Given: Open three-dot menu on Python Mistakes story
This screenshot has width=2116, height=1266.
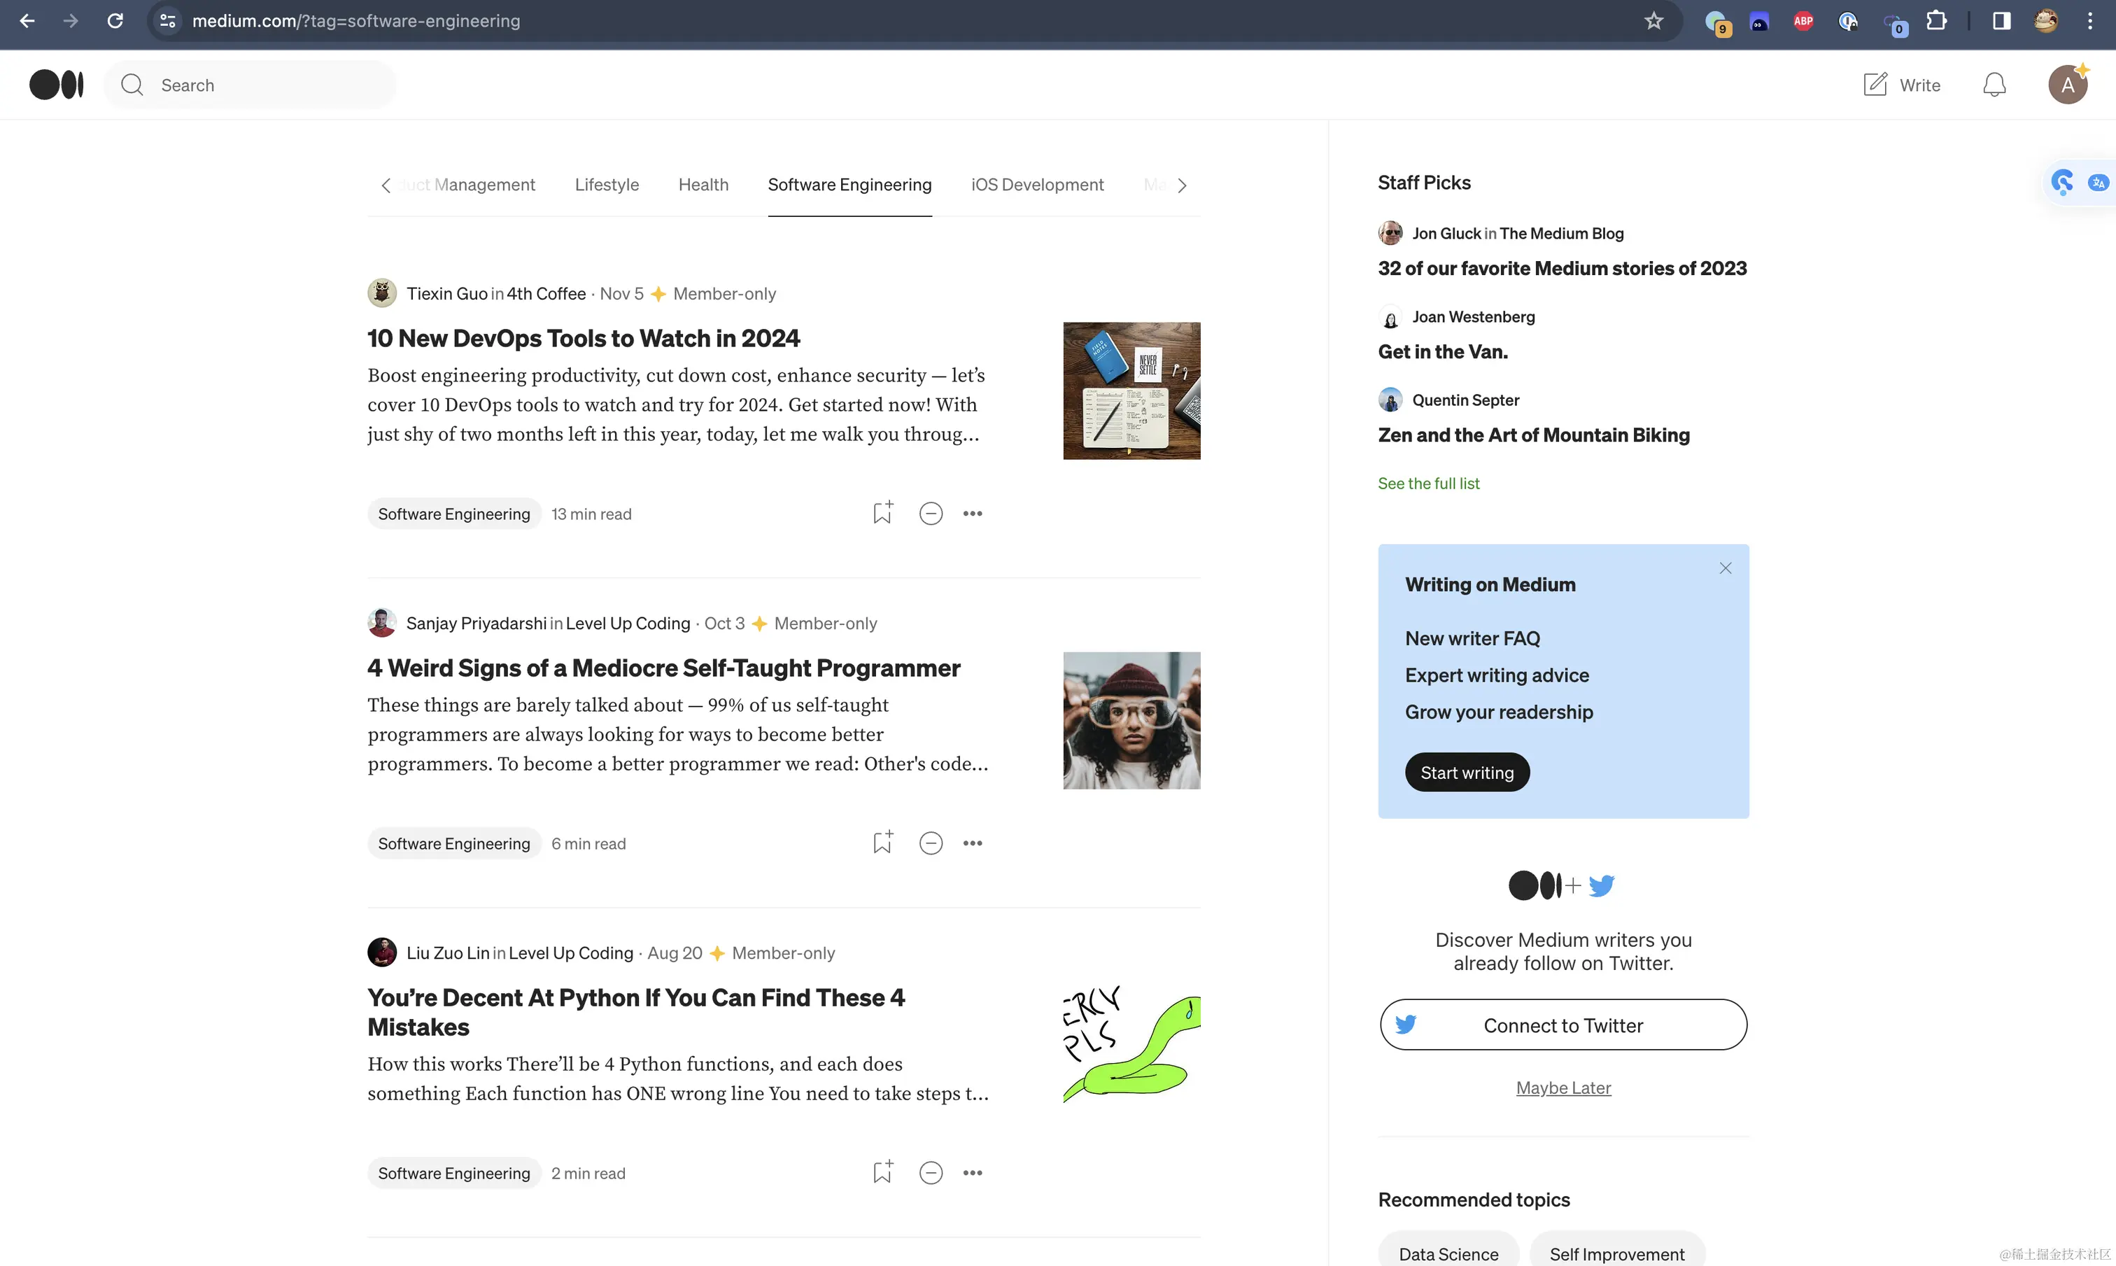Looking at the screenshot, I should [x=973, y=1172].
